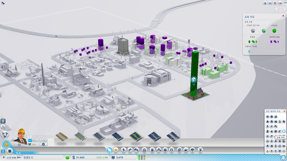
Task: Close the 모든 데이터 지도 panel
Action: click(284, 111)
